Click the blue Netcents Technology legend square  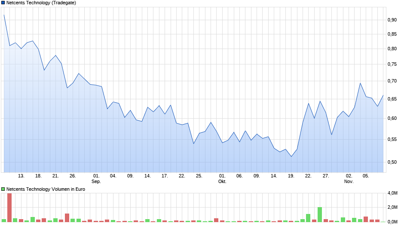point(3,3)
